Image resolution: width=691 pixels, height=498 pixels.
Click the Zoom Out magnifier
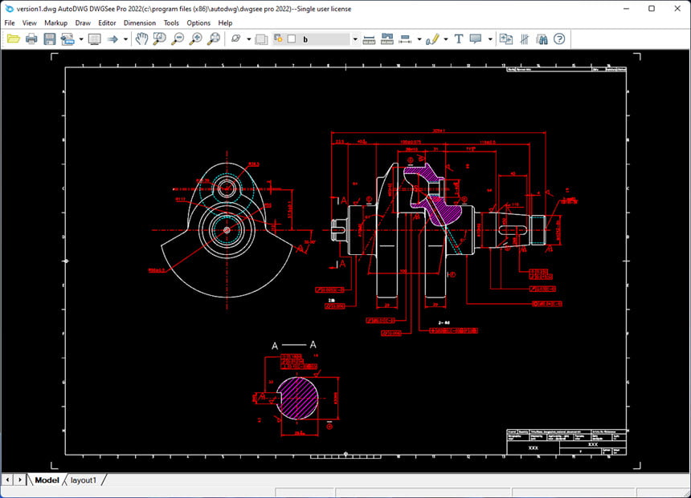click(178, 39)
